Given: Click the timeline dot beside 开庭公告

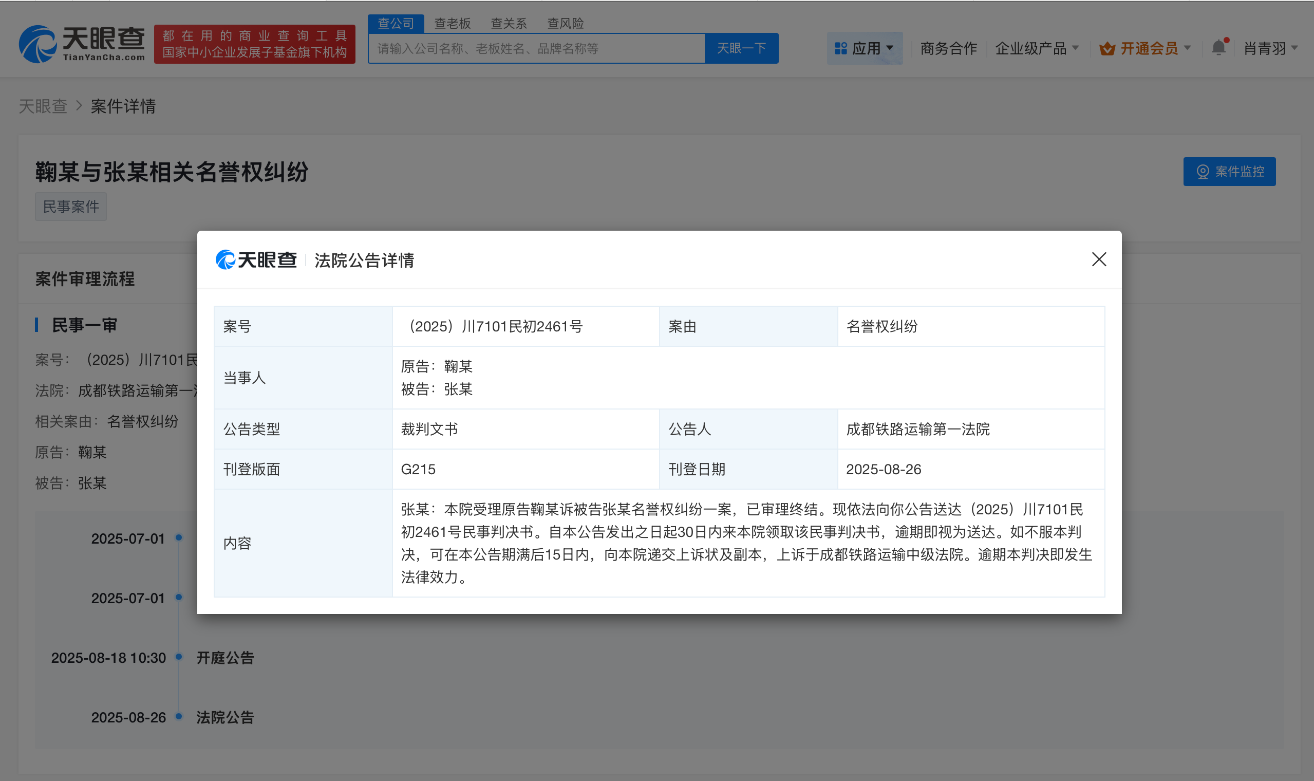Looking at the screenshot, I should [178, 657].
